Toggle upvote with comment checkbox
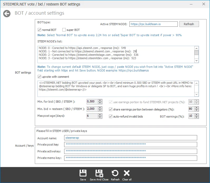The image size is (210, 183). (39, 77)
